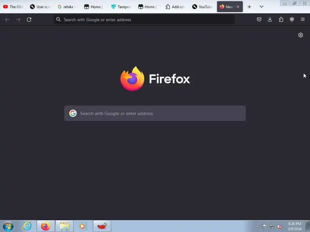Show hidden system tray icons arrow
The height and width of the screenshot is (232, 310).
(257, 226)
